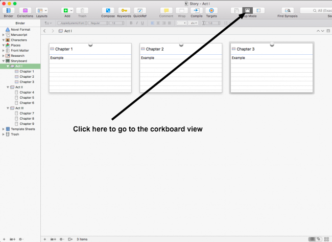Toggle bold formatting

(131, 23)
